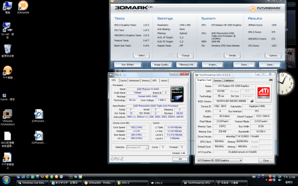Switch to 3DMark06 taskbar item

[x=99, y=183]
